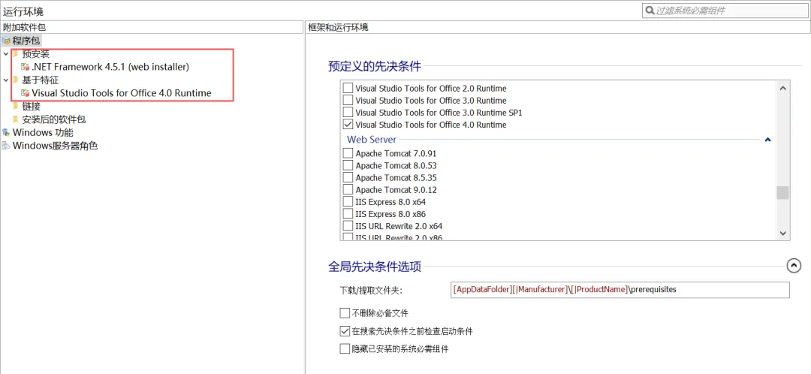Select the 安装后的软件包 tree item

point(54,119)
